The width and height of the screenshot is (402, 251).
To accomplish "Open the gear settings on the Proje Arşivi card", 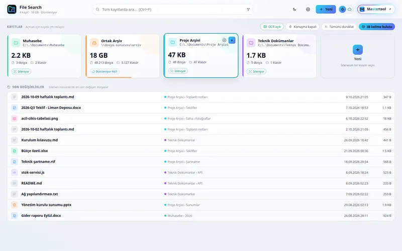I will pyautogui.click(x=224, y=40).
